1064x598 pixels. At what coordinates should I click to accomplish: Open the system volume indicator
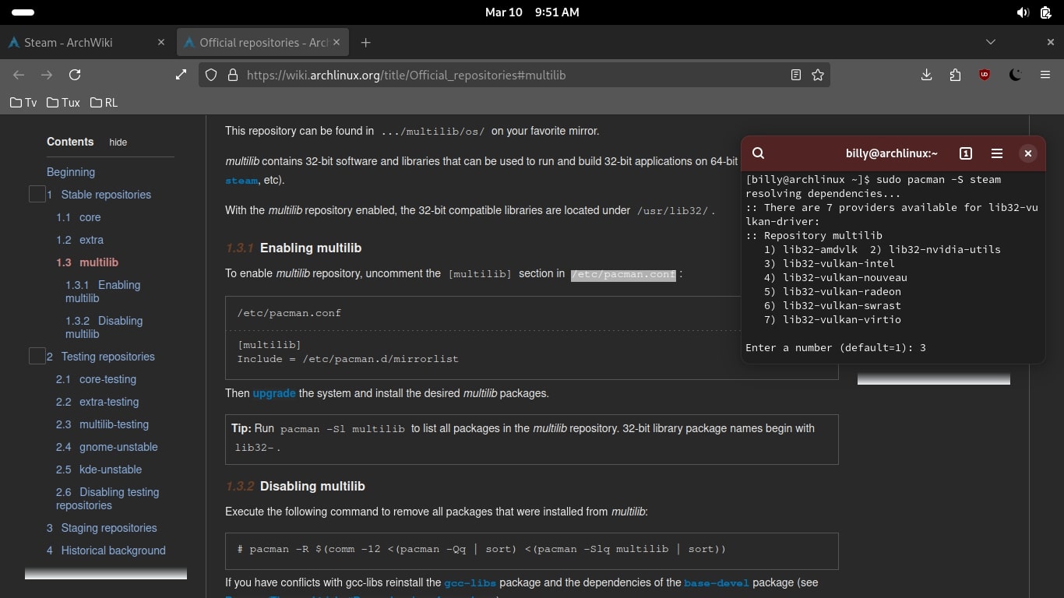(1023, 12)
